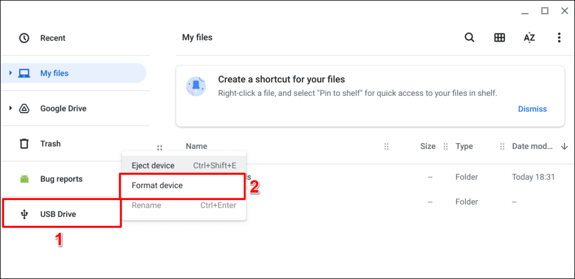Screen dimensions: 575x279
Task: Sort files by Type column
Action: pos(464,147)
